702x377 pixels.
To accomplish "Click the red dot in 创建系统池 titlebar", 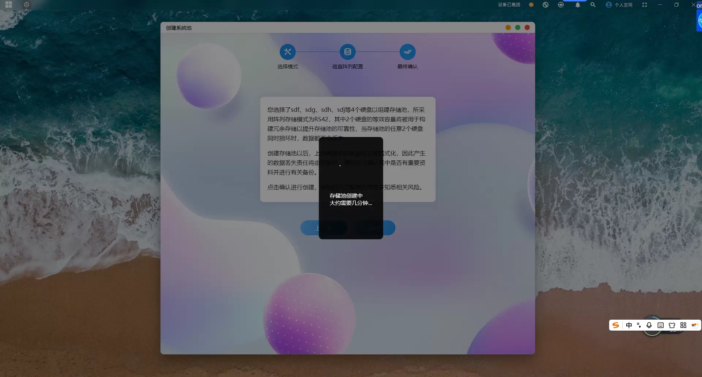I will 527,27.
